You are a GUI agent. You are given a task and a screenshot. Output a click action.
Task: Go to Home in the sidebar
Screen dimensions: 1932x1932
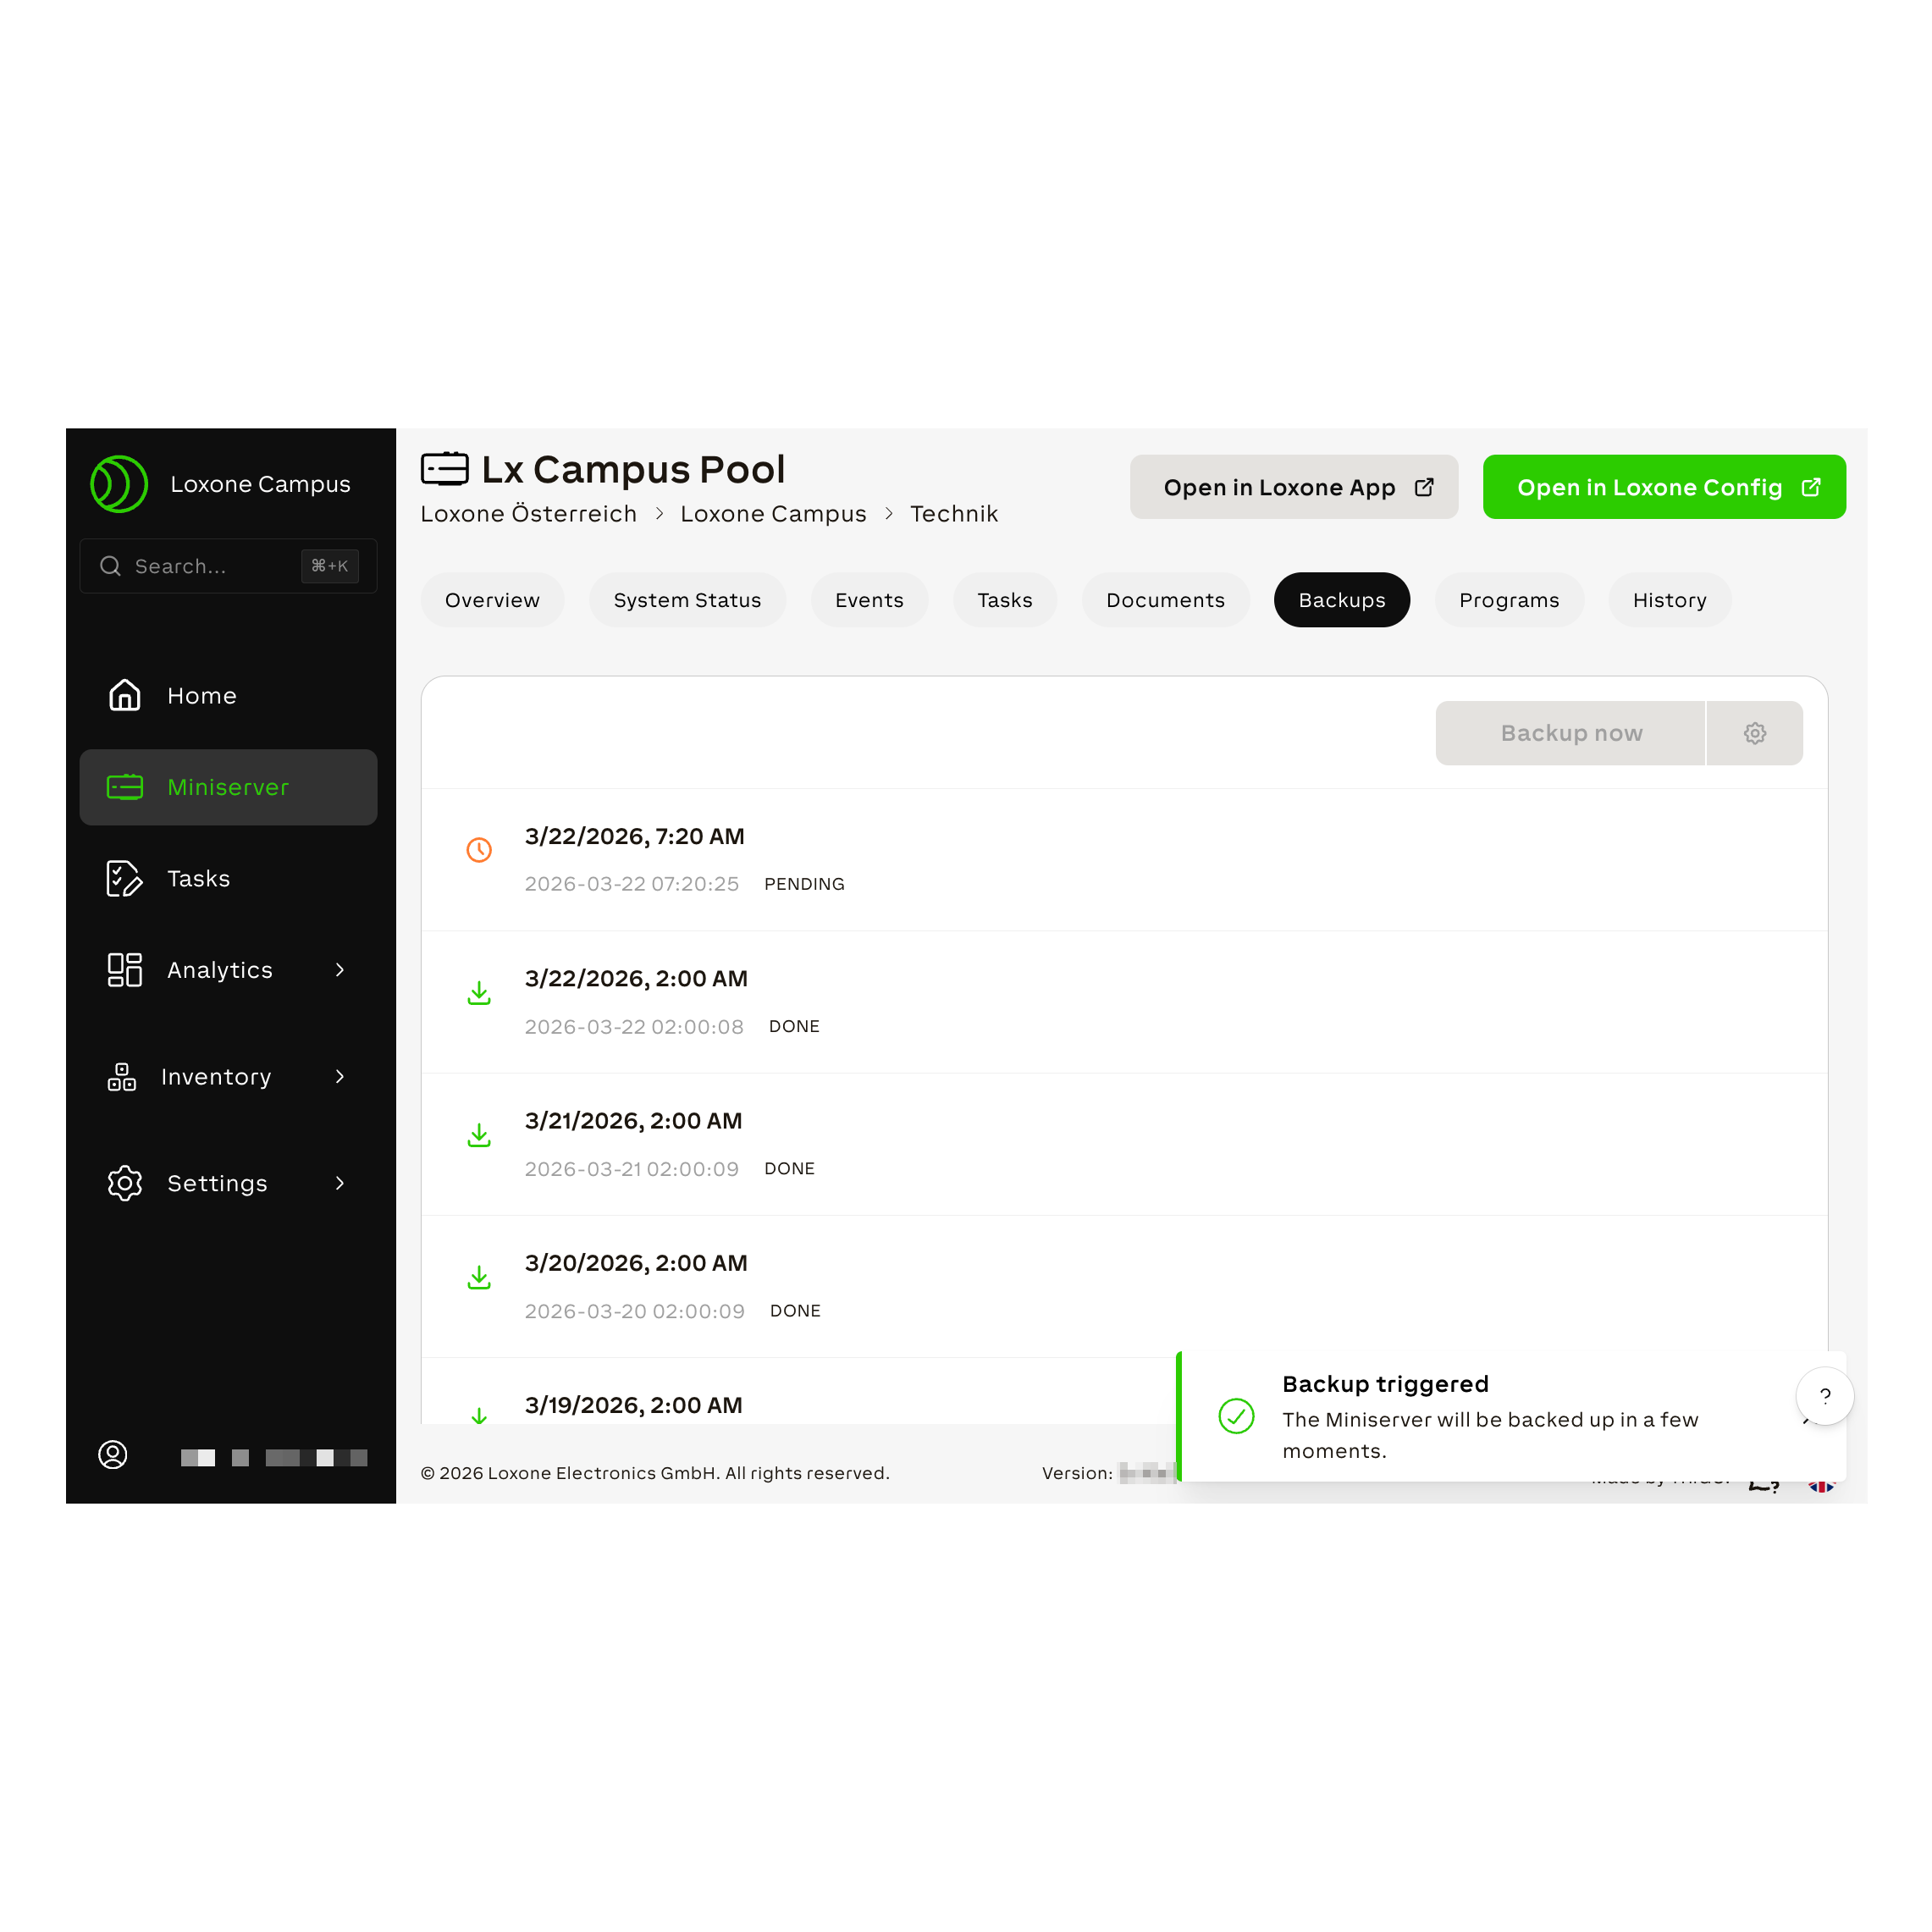[201, 696]
